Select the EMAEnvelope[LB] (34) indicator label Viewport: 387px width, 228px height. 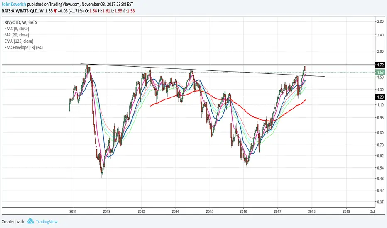pos(23,47)
